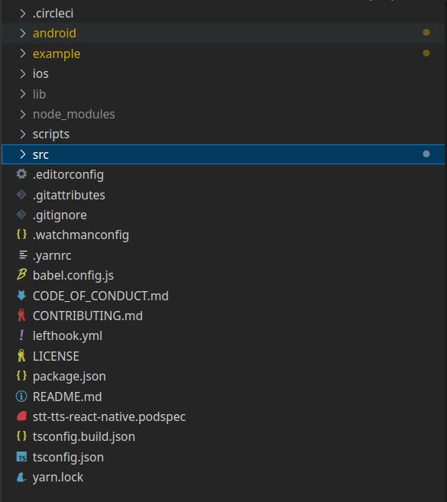Open tsconfig.build.json file
447x502 pixels.
tap(84, 437)
